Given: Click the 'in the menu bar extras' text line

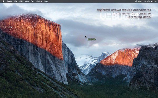Looking at the screenshot, I should pyautogui.click(x=132, y=13).
